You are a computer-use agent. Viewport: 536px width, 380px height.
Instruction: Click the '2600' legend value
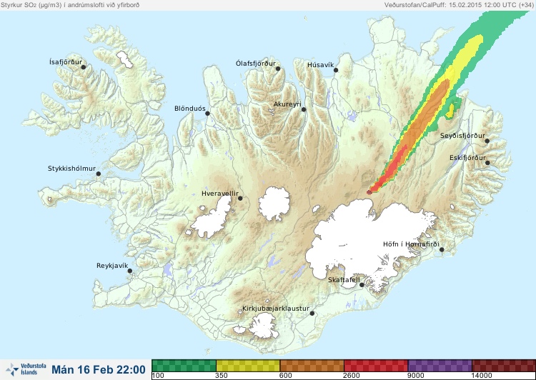click(352, 376)
